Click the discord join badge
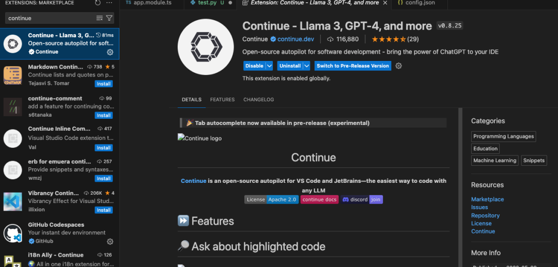The width and height of the screenshot is (558, 267). click(x=362, y=199)
